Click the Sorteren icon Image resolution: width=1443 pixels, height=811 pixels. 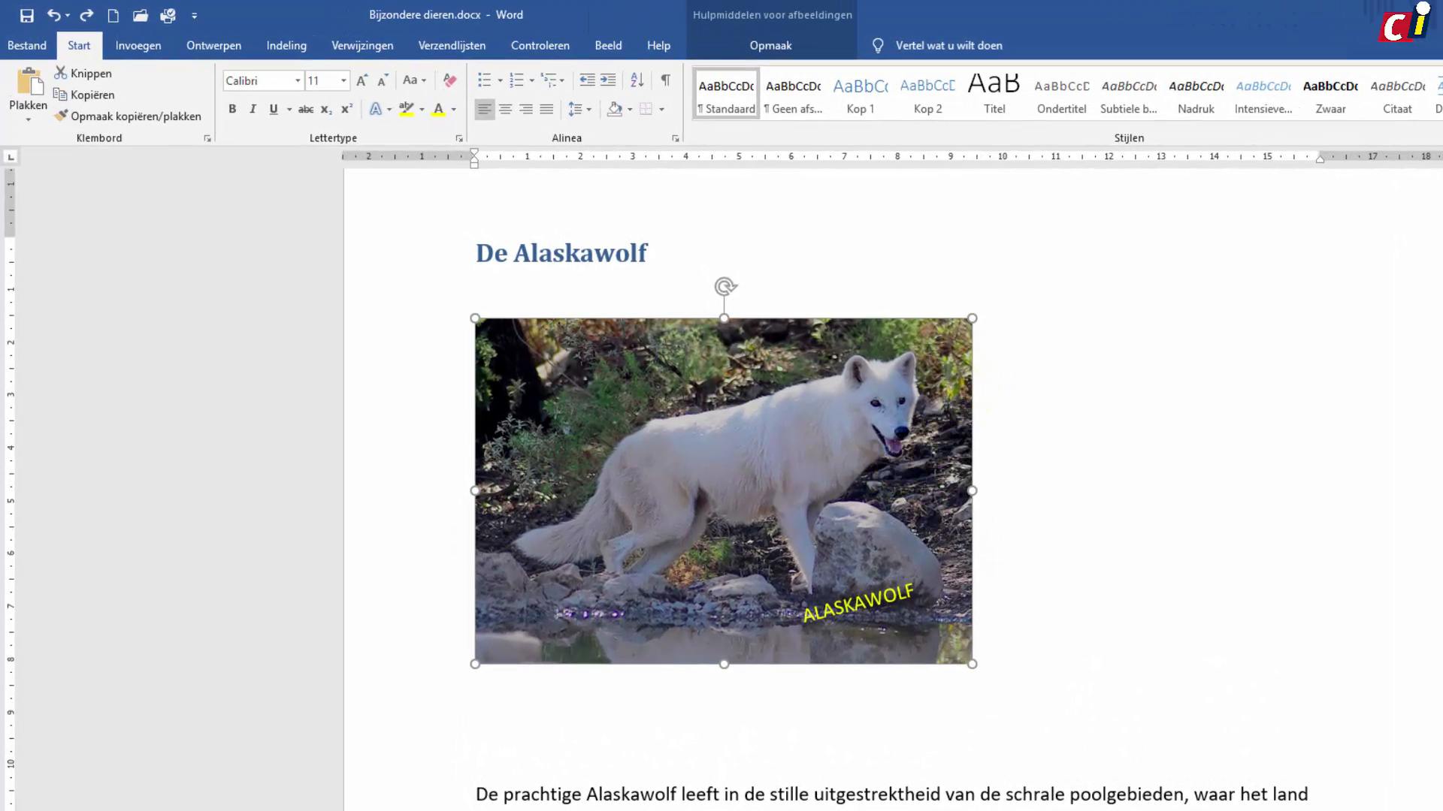coord(637,80)
